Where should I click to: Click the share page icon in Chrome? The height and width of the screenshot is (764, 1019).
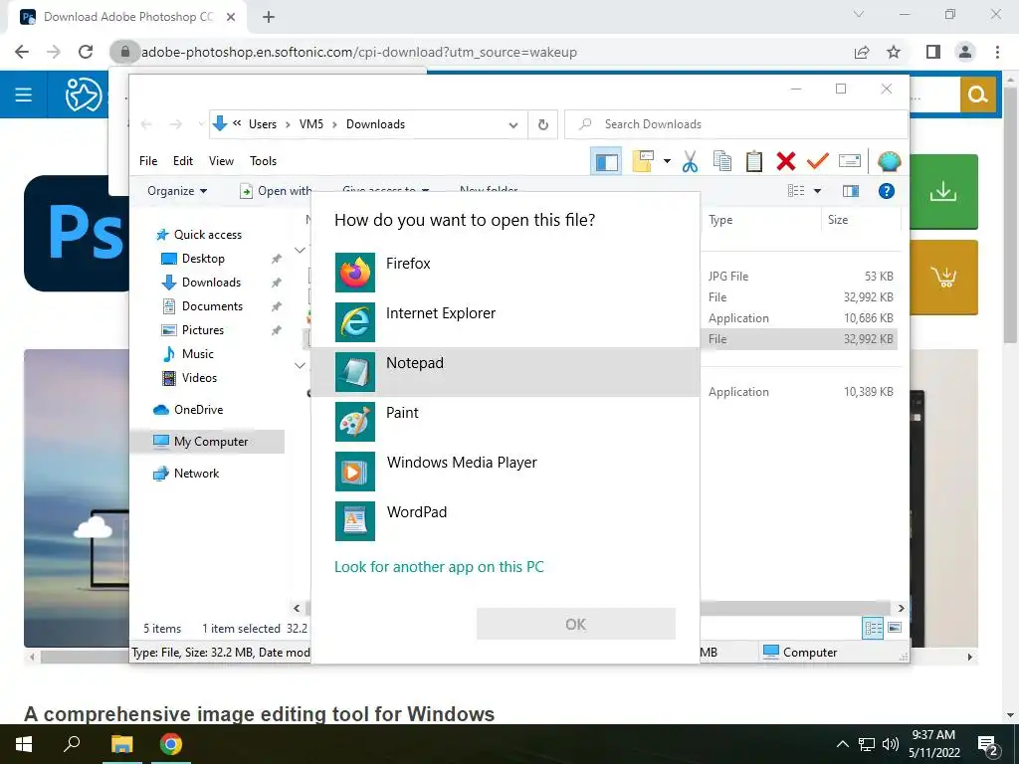(x=862, y=52)
